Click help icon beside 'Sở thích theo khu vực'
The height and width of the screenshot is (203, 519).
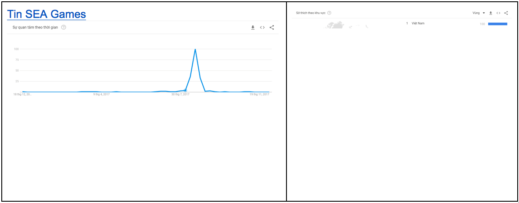[329, 13]
